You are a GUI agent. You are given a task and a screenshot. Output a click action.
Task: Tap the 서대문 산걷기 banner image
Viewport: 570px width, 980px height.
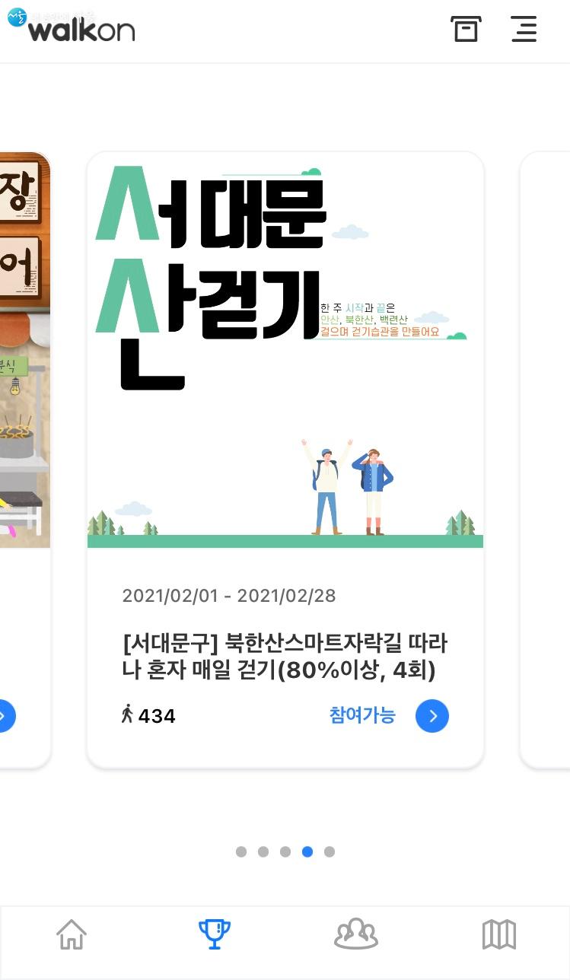pyautogui.click(x=285, y=350)
